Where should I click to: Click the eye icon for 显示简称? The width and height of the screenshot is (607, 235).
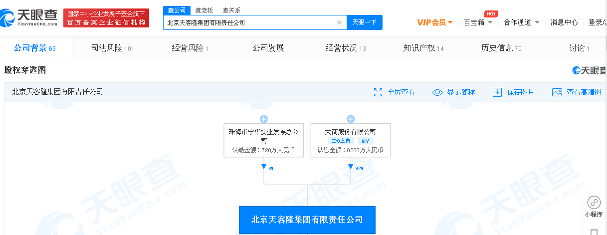tap(437, 92)
